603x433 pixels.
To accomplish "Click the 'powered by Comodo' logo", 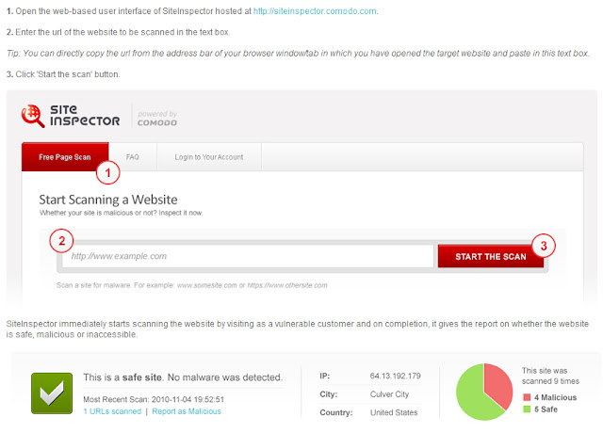I will pyautogui.click(x=157, y=118).
